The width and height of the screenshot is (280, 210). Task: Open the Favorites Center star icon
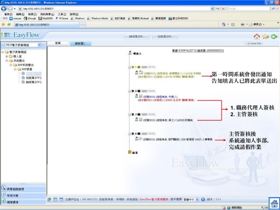[3, 24]
